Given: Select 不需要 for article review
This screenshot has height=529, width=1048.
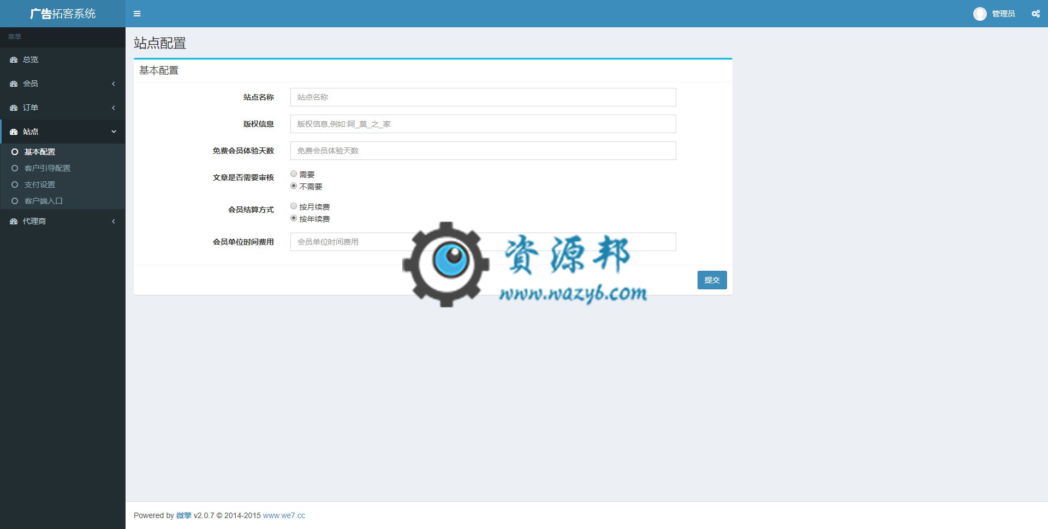Looking at the screenshot, I should (x=294, y=186).
